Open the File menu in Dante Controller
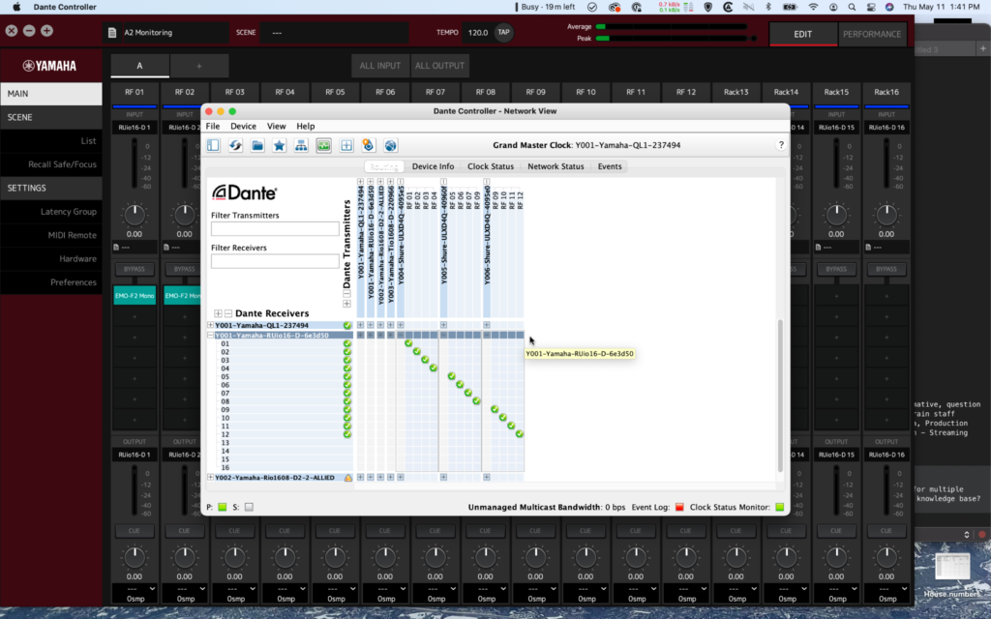This screenshot has width=991, height=619. point(213,127)
